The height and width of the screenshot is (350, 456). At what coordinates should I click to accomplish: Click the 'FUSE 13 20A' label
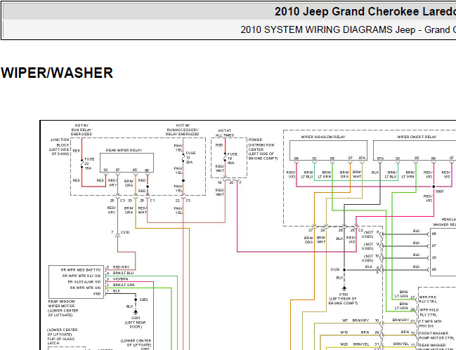[x=190, y=157]
